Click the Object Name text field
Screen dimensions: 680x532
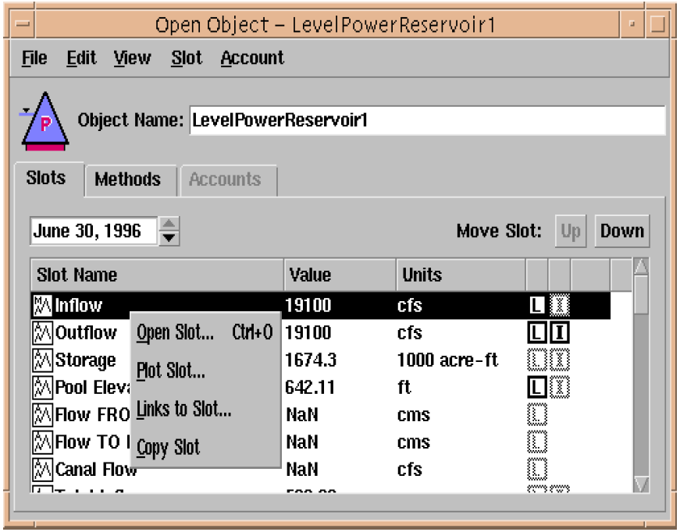427,121
